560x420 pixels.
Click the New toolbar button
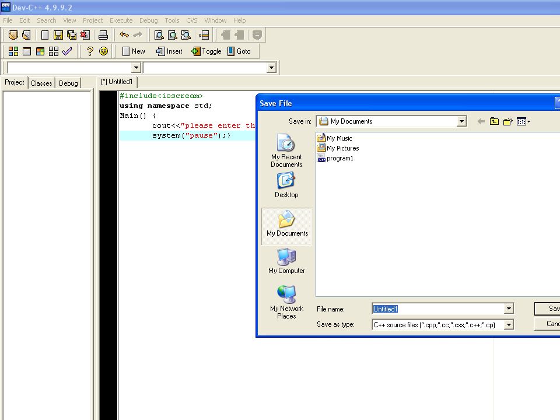click(x=134, y=51)
